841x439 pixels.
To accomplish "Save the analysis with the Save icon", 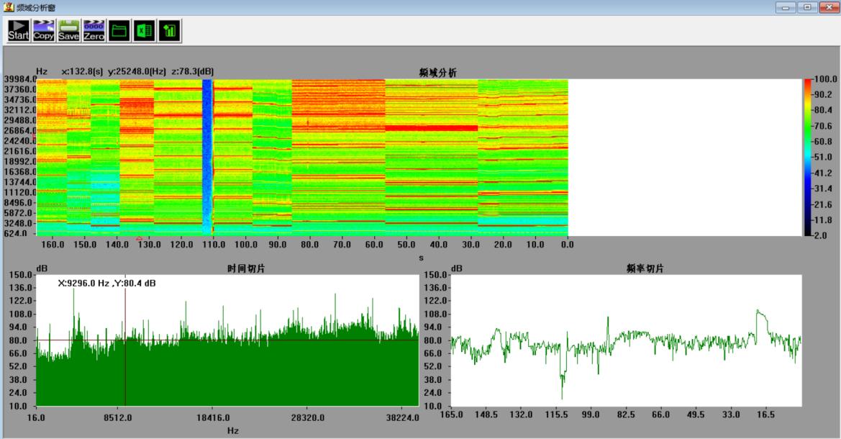I will tap(68, 30).
